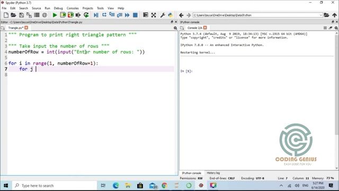Go forward with the directory arrow
Image resolution: width=339 pixels, height=191 pixels.
click(x=189, y=15)
